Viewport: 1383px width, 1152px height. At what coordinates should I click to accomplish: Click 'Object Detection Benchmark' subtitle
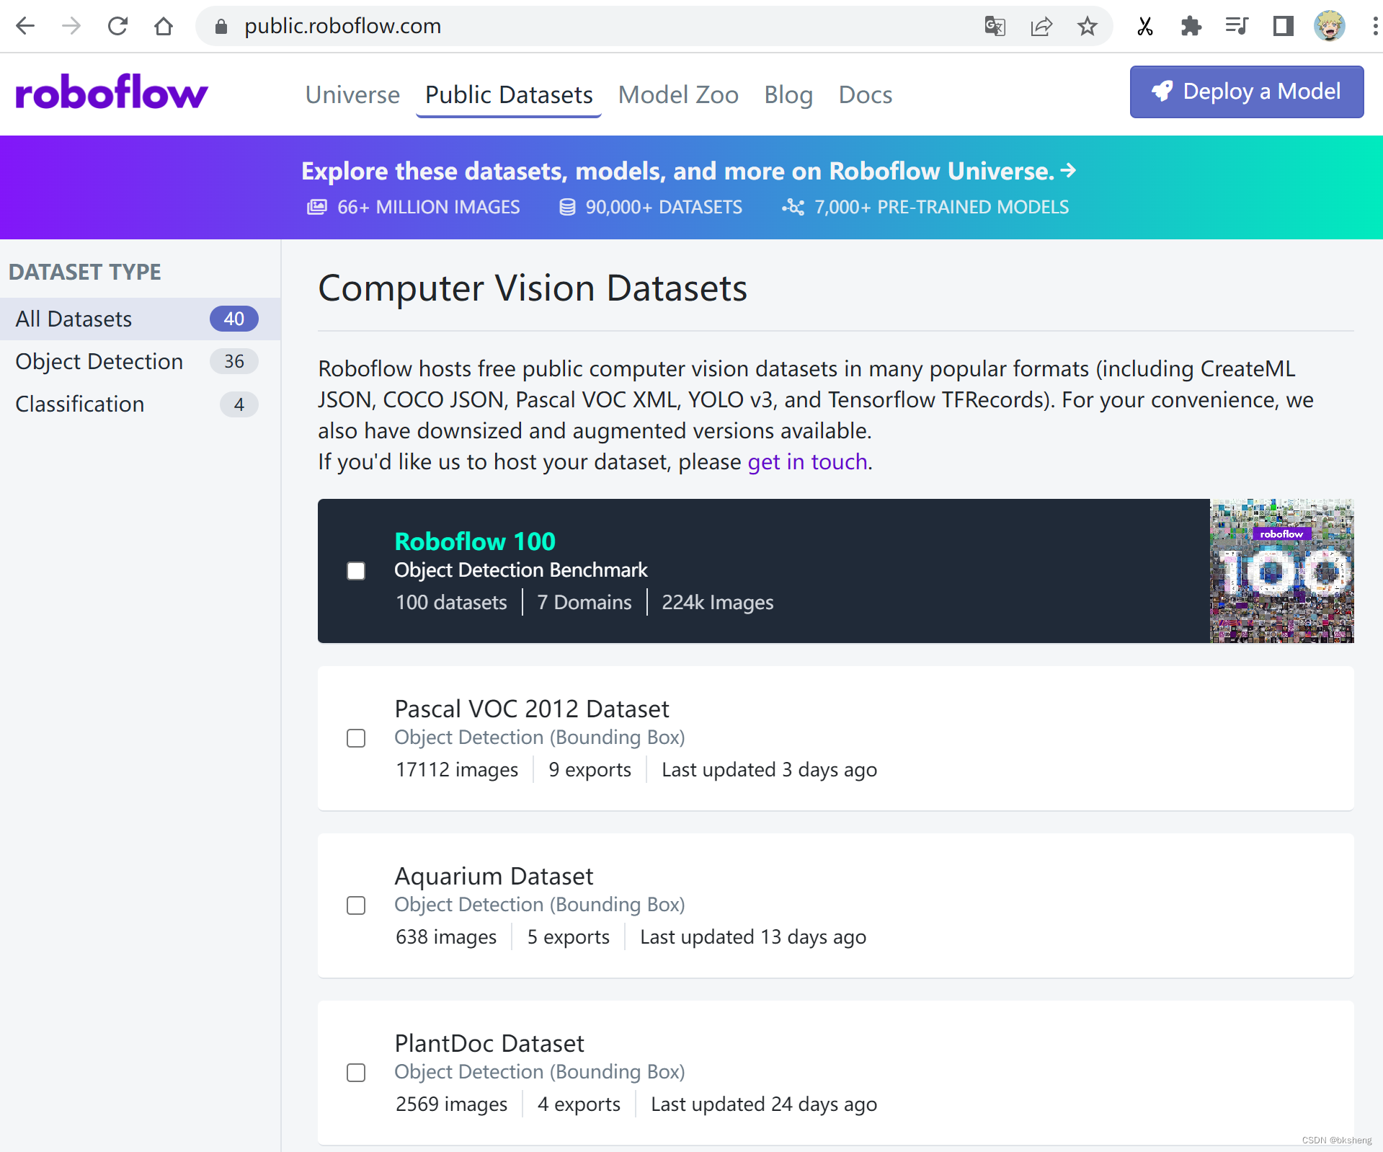pyautogui.click(x=521, y=570)
